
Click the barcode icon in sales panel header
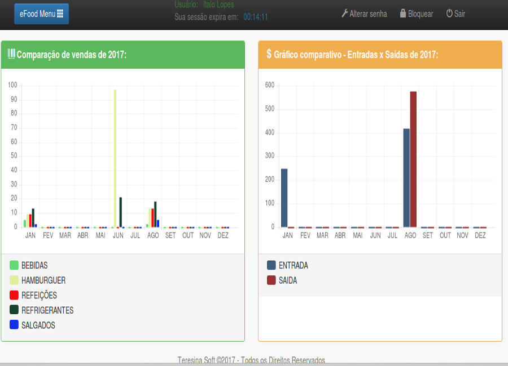tap(11, 54)
